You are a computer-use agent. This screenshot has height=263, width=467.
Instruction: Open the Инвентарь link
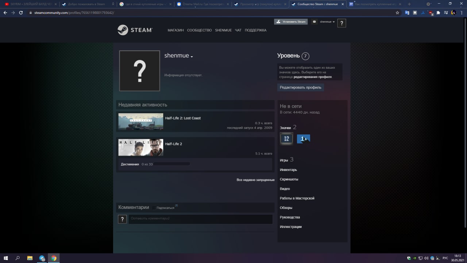[x=288, y=170]
